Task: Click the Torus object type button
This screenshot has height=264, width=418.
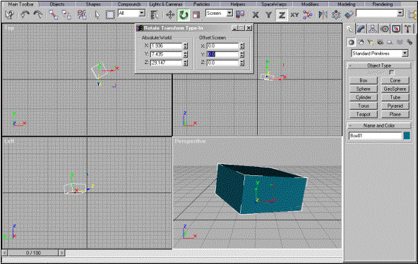Action: click(x=364, y=106)
